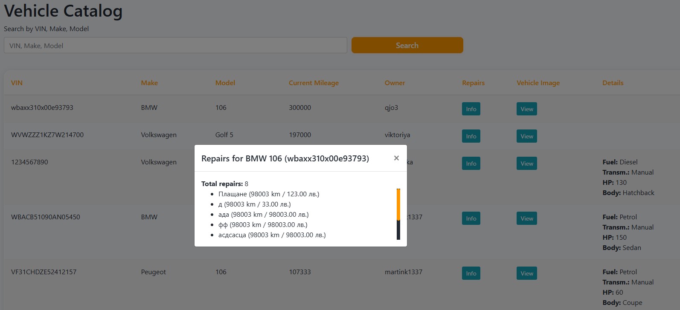View vehicle image for Volkswagen Golf 5
This screenshot has height=310, width=680.
(x=526, y=136)
